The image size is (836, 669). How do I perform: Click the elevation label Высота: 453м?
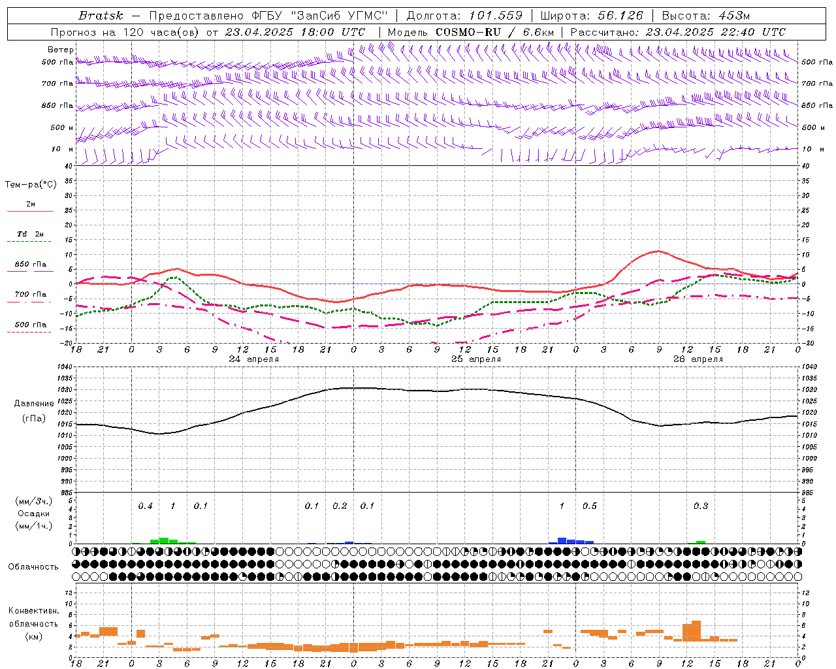coord(706,16)
